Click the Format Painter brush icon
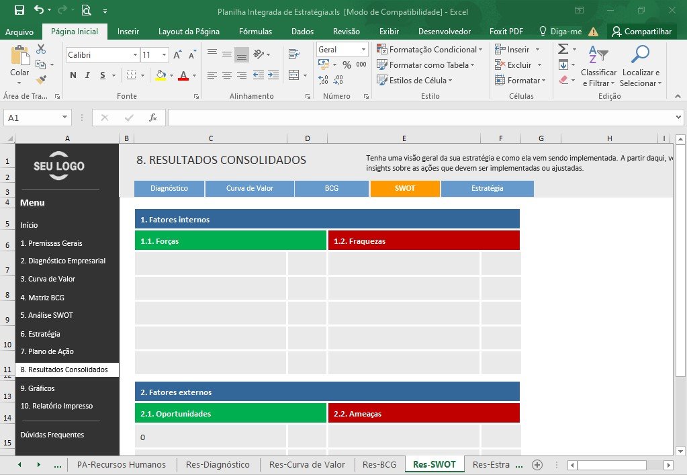This screenshot has width=687, height=475. click(x=41, y=80)
